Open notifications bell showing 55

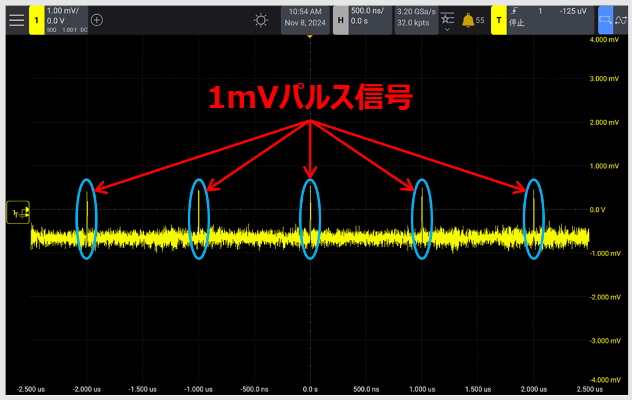click(473, 20)
